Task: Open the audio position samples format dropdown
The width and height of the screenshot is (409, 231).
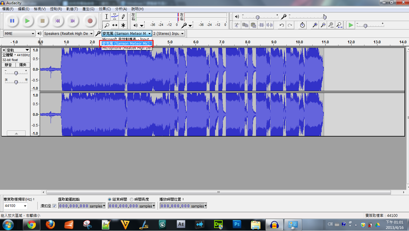Action: (206, 206)
